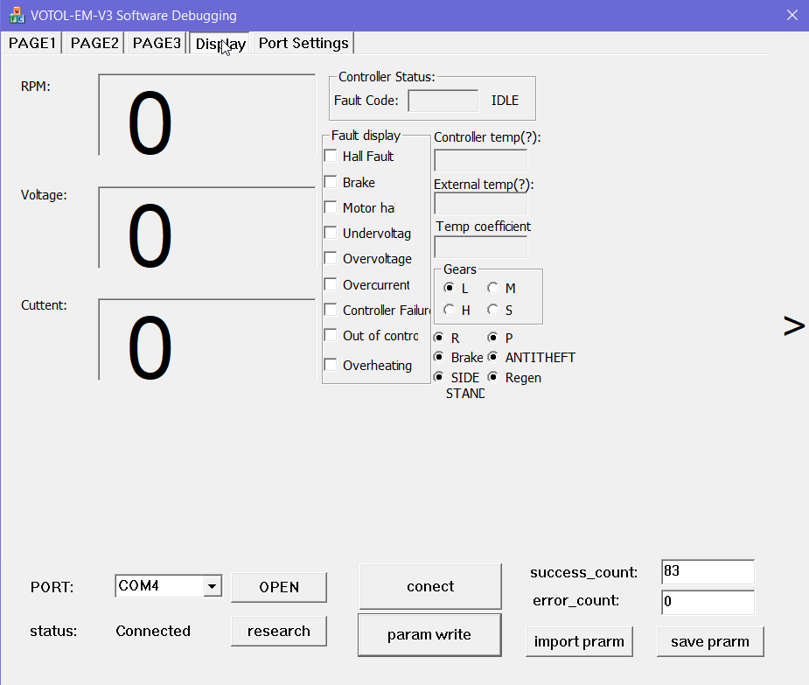This screenshot has height=685, width=809.
Task: Go to the Port Settings tab
Action: [x=303, y=43]
